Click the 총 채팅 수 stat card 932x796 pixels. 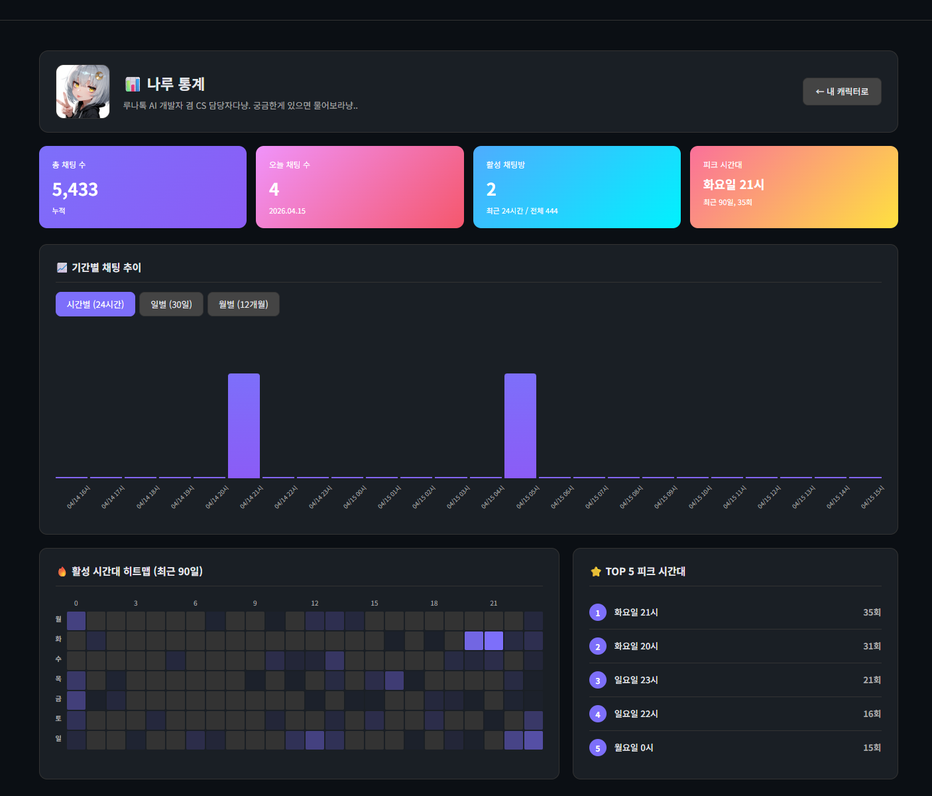pyautogui.click(x=143, y=187)
